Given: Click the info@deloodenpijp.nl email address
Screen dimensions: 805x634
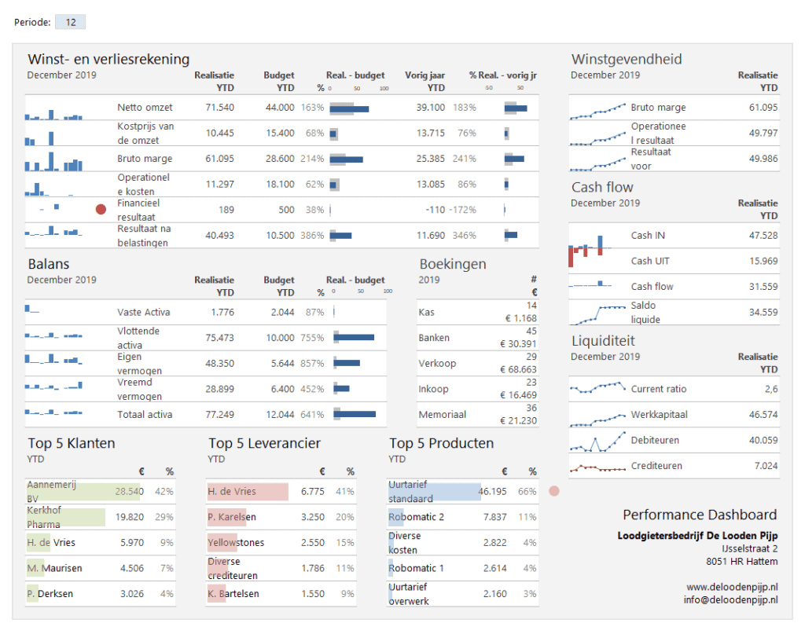Looking at the screenshot, I should pyautogui.click(x=730, y=599).
